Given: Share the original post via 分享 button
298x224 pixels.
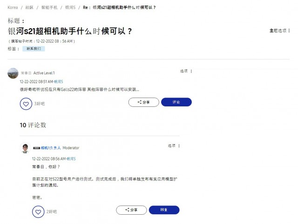Looking at the screenshot, I should (144, 102).
